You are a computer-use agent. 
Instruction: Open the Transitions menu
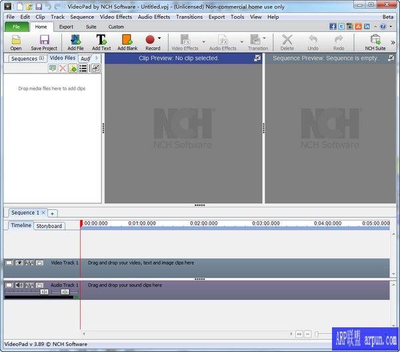tap(189, 17)
